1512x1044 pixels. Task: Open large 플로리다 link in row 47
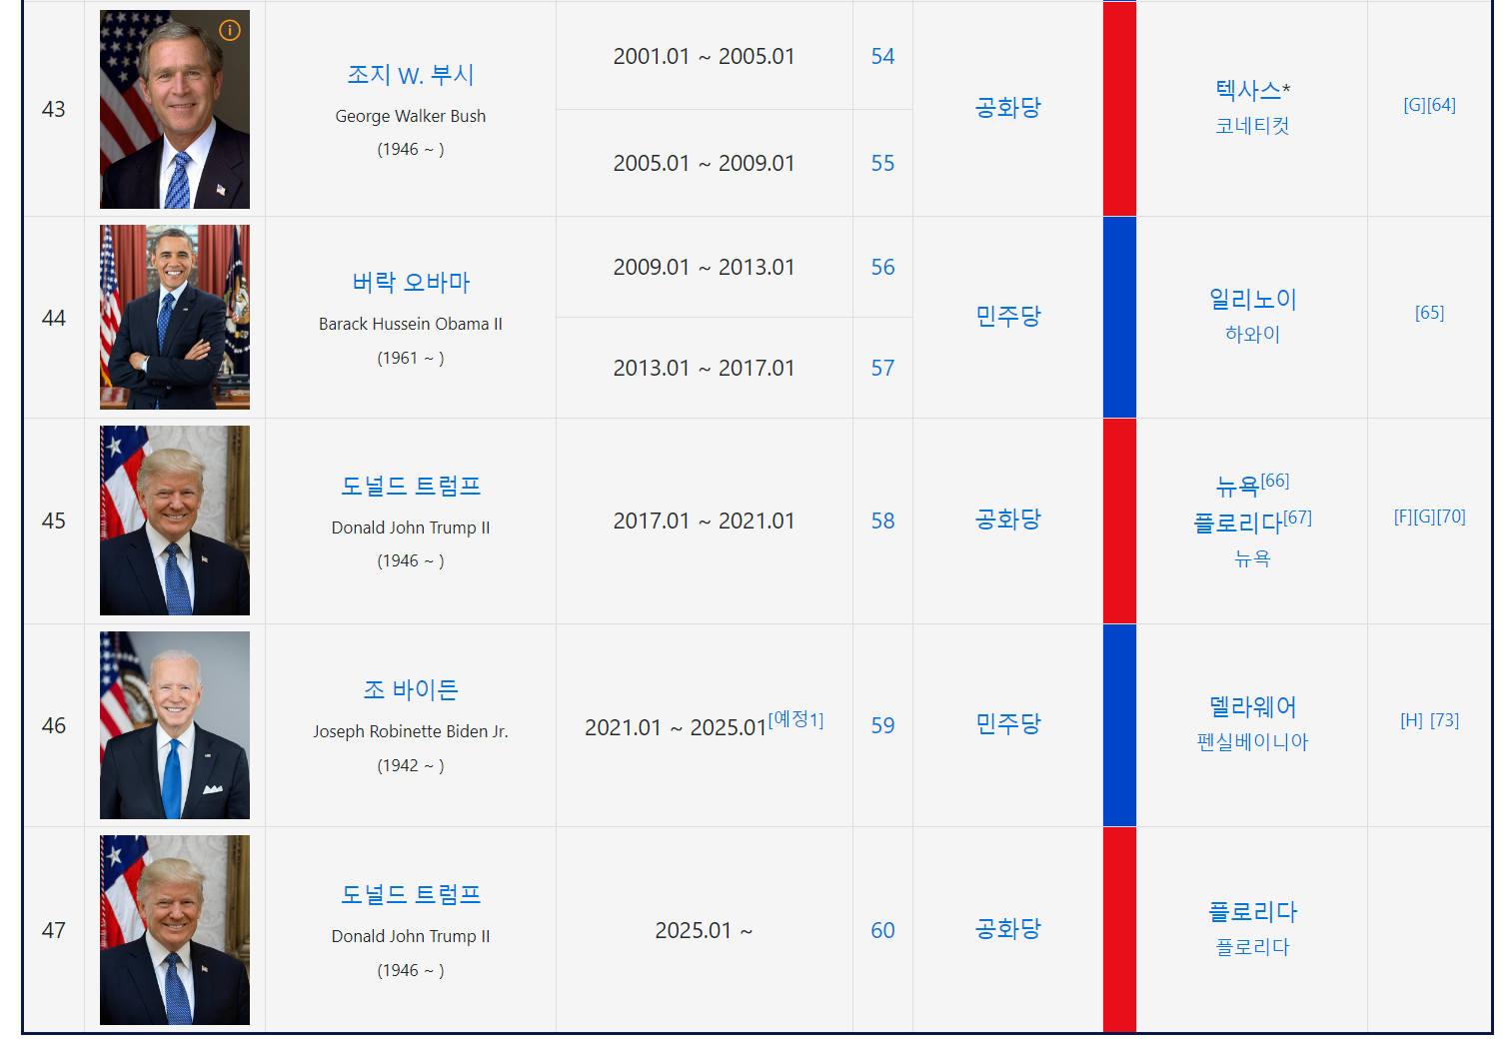click(1252, 912)
